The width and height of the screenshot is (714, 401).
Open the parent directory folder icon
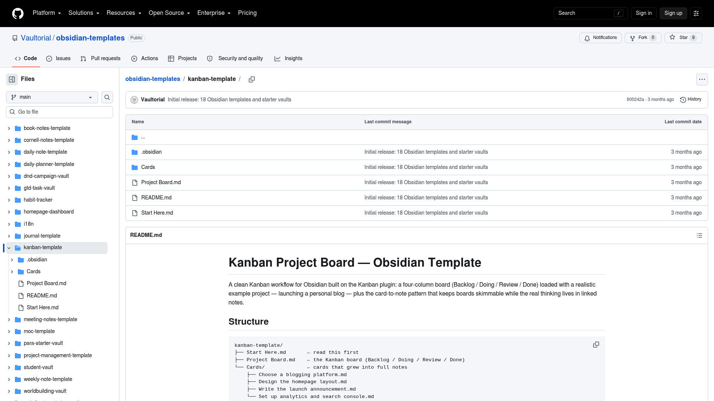click(135, 137)
